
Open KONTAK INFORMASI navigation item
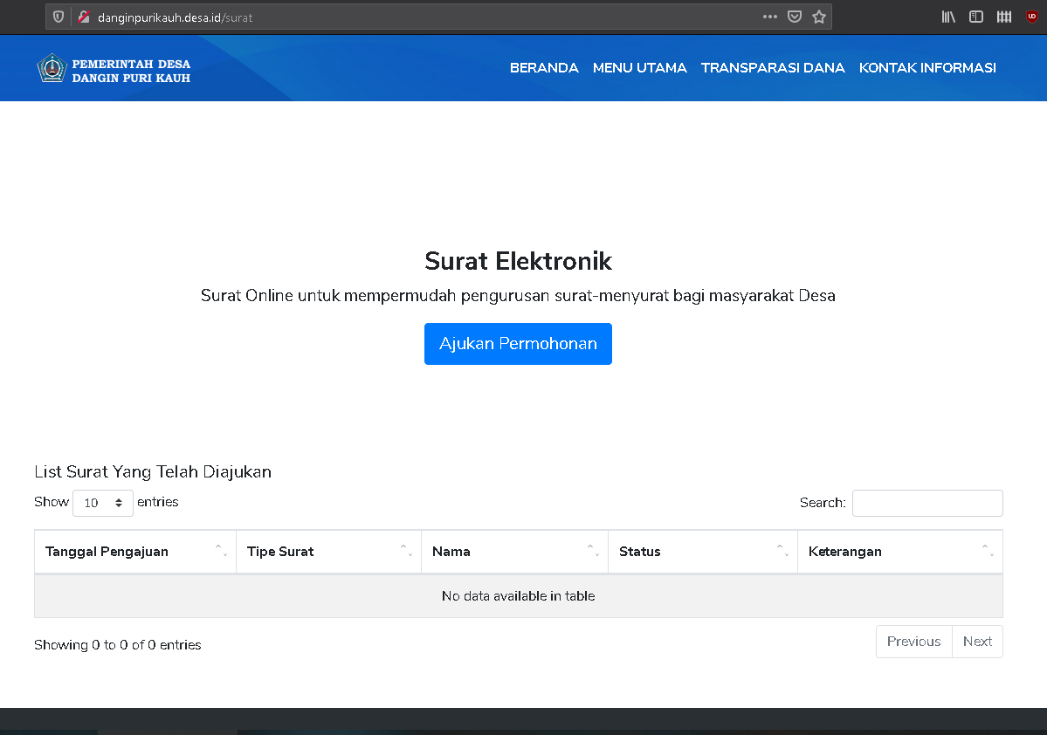pos(927,67)
